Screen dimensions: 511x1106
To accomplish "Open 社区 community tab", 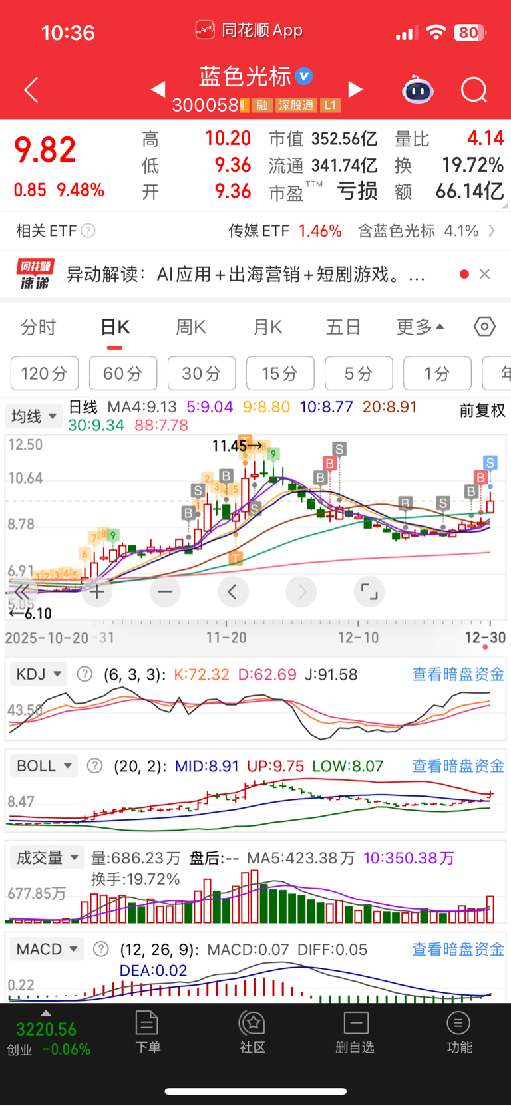I will [252, 1032].
